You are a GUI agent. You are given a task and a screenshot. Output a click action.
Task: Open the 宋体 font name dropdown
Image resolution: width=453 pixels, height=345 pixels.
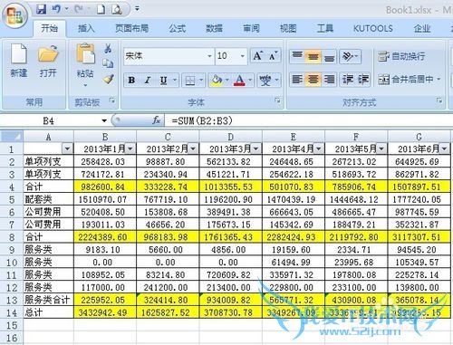click(209, 56)
